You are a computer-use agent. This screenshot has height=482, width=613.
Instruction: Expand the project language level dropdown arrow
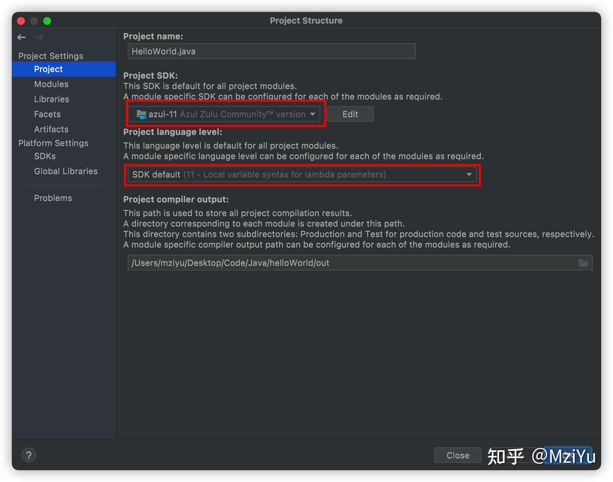pyautogui.click(x=469, y=175)
